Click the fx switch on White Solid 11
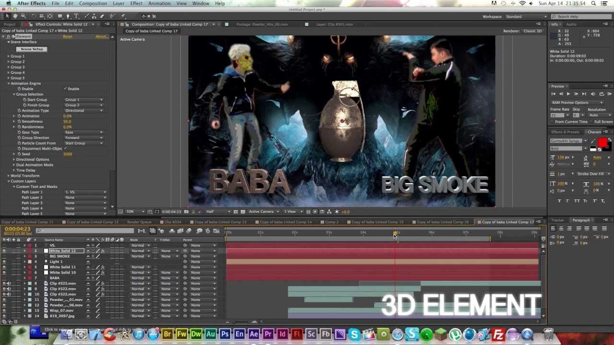Image resolution: width=614 pixels, height=345 pixels. (x=103, y=267)
